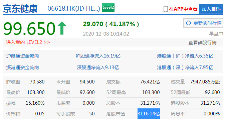Viewport: 228px width, 127px height.
Task: Click the 成交额 label
Action: [113, 82]
